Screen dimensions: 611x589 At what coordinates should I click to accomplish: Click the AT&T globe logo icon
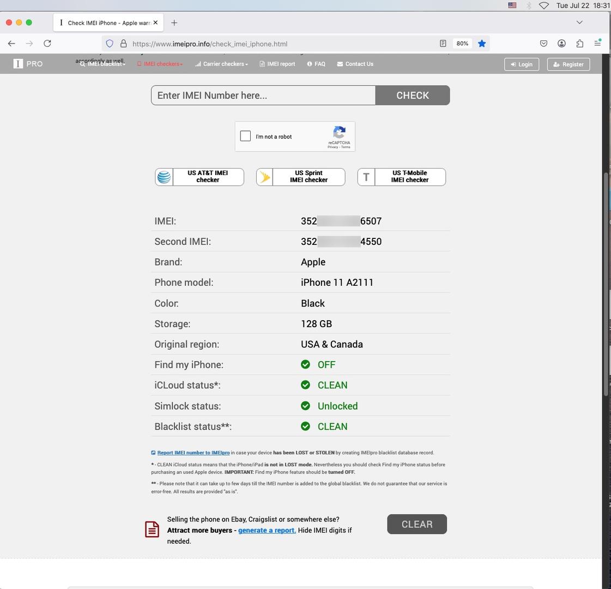[x=164, y=177]
